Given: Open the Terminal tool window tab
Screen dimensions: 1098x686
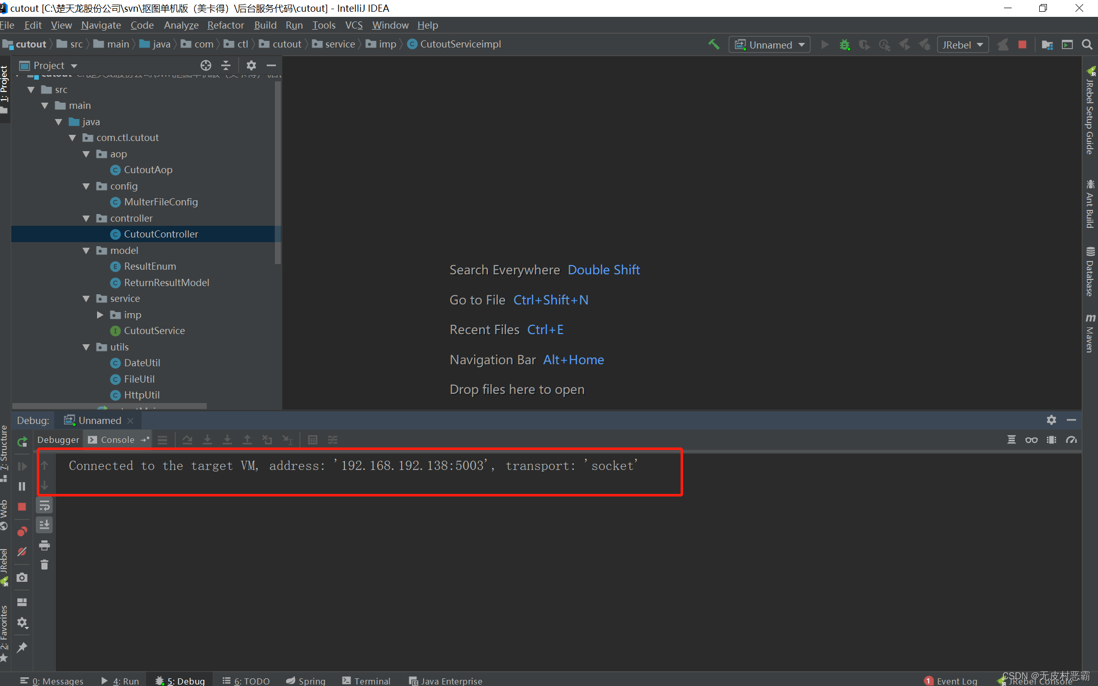Looking at the screenshot, I should (x=366, y=680).
